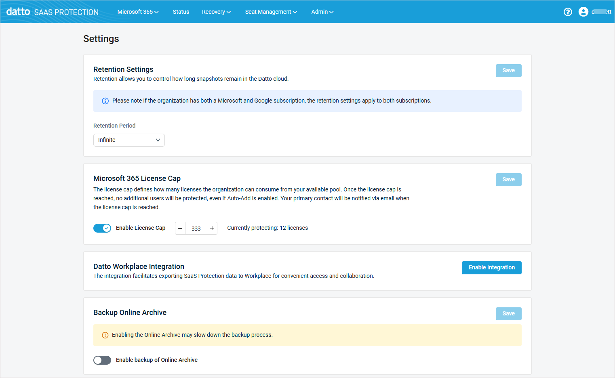The image size is (615, 378).
Task: Save the Retention Settings
Action: click(x=508, y=71)
